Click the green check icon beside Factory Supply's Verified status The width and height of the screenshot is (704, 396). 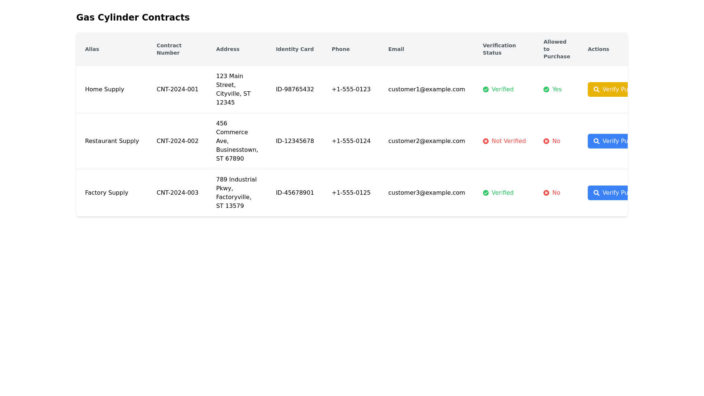pos(486,193)
